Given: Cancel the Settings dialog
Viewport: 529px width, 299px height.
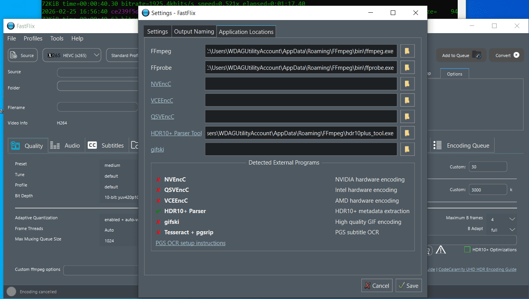Looking at the screenshot, I should point(377,286).
